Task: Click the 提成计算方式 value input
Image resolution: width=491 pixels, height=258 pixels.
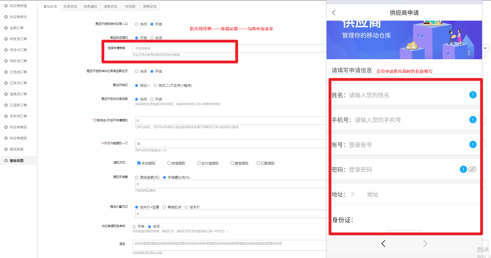Action: (231, 214)
